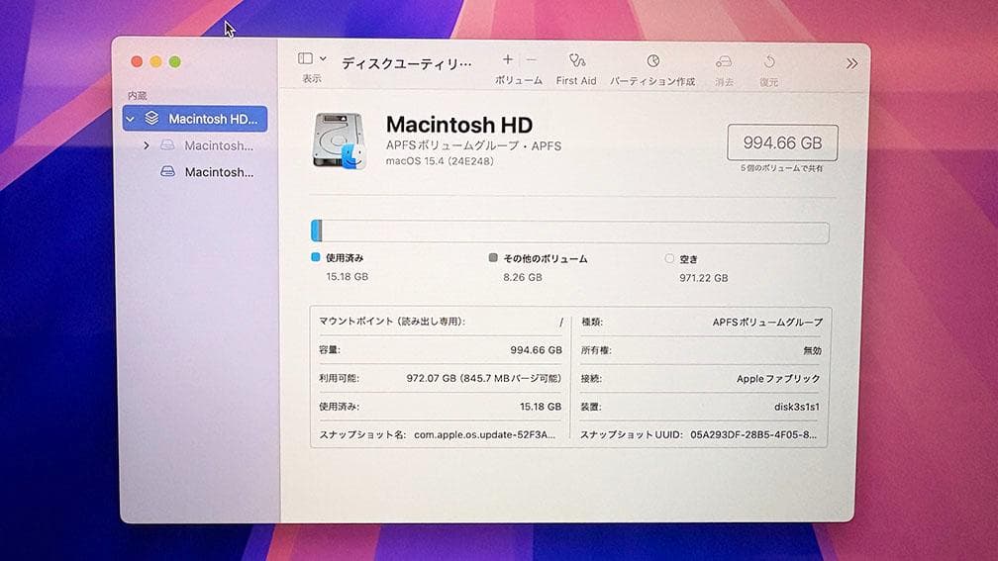This screenshot has width=998, height=561.
Task: Click the white free-space color swatch
Action: [x=669, y=258]
